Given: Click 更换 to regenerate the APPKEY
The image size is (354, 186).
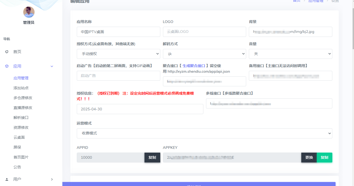Looking at the screenshot, I should (x=309, y=157).
